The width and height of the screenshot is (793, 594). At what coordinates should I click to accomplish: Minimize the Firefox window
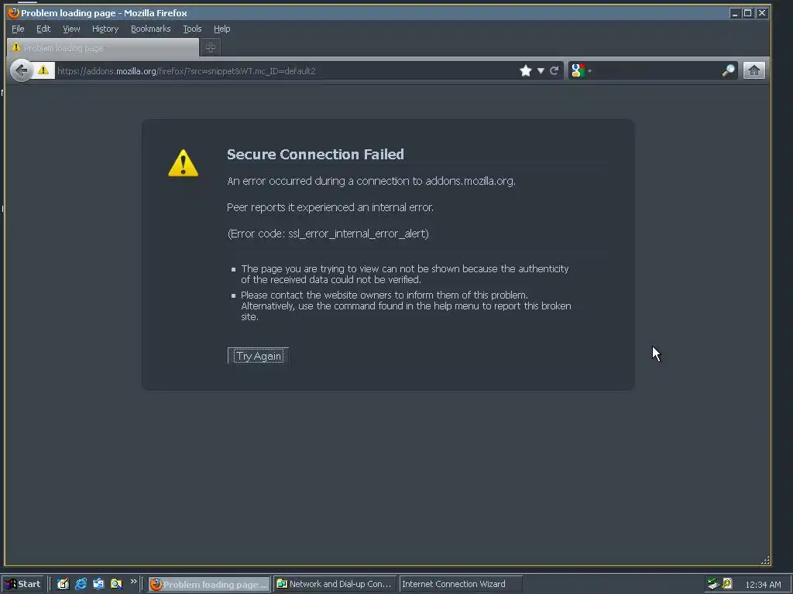(735, 13)
